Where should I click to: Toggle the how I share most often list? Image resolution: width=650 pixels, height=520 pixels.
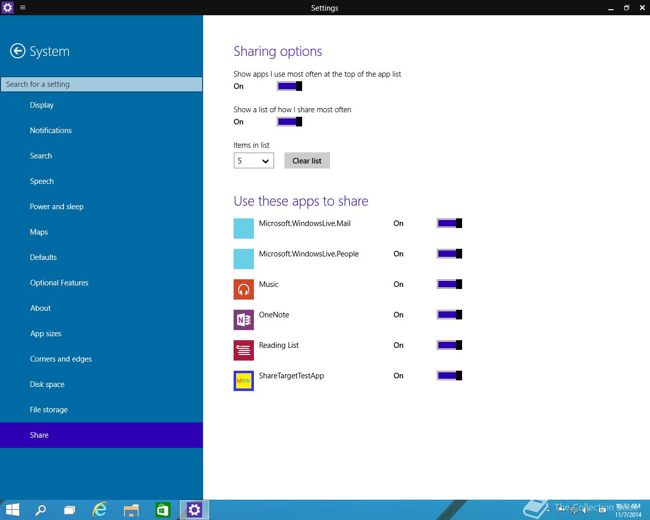tap(289, 122)
